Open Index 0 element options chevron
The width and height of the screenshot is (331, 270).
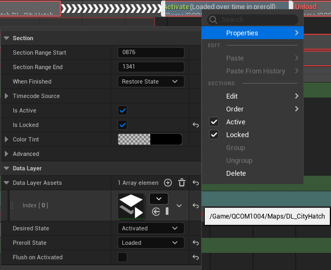[179, 206]
